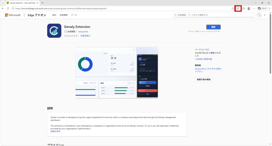The image size is (272, 146).
Task: Click the 説明 heading
Action: [x=50, y=108]
